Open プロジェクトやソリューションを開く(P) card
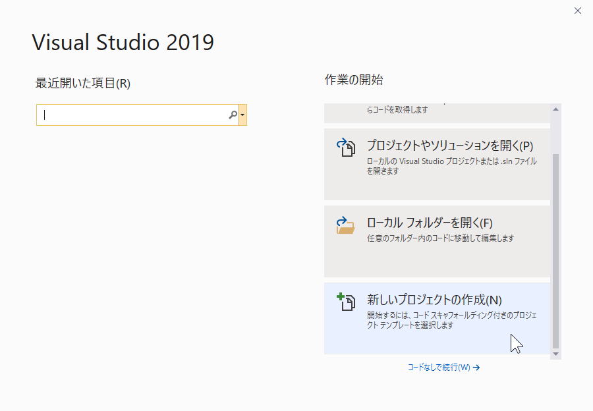This screenshot has width=593, height=411. pos(437,164)
